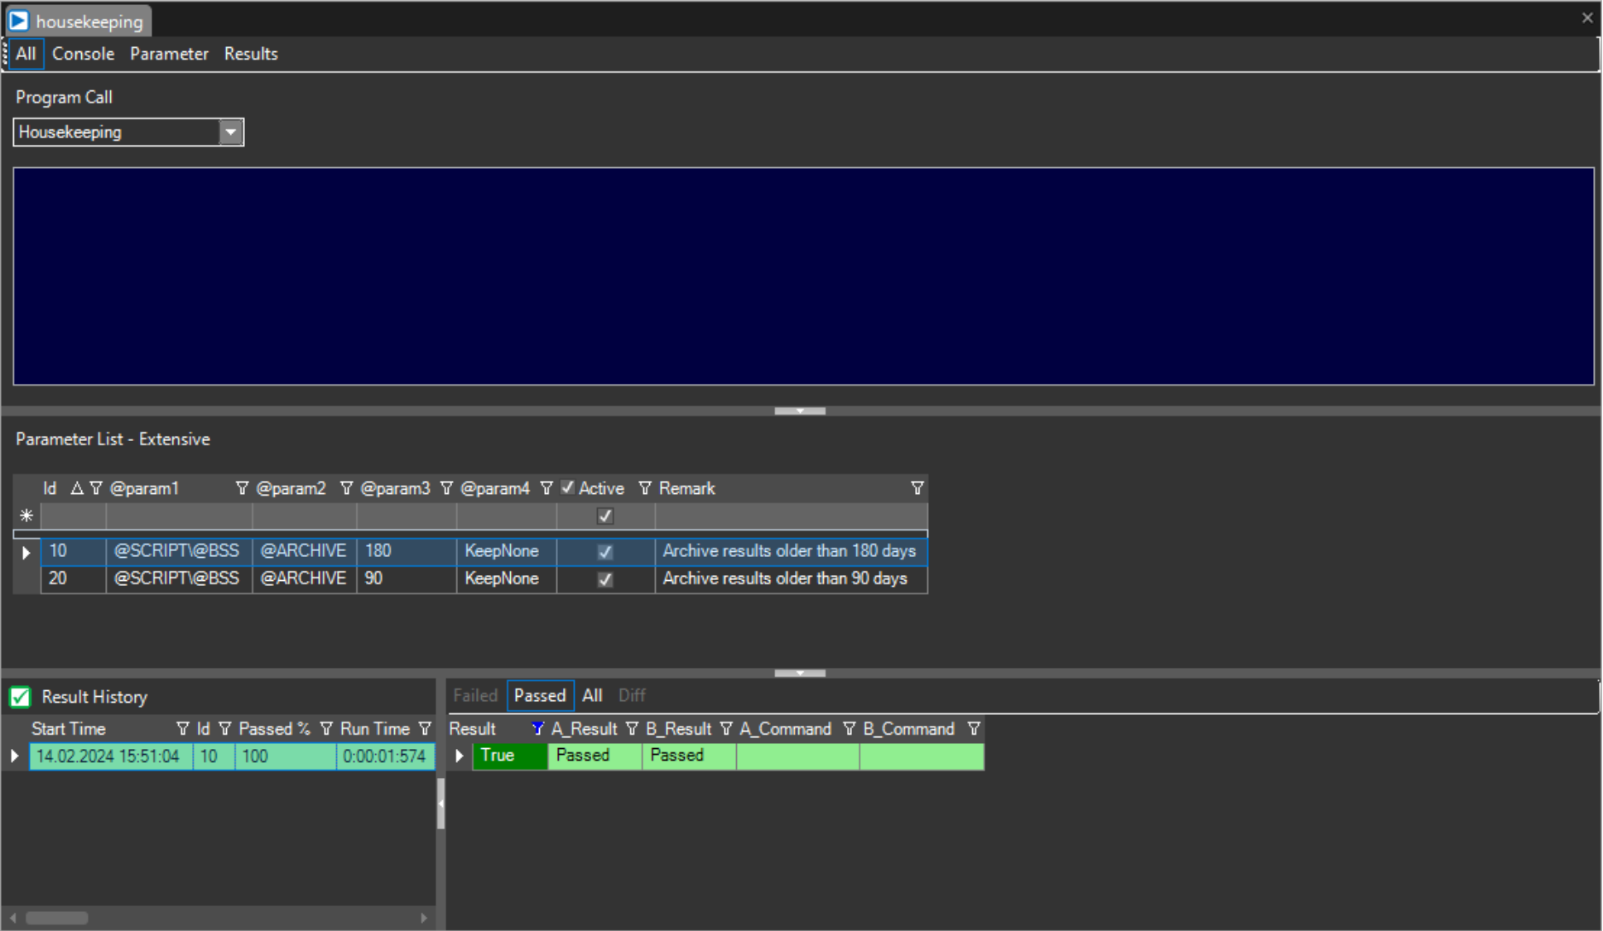Open the Results tab
This screenshot has height=931, width=1603.
[251, 53]
